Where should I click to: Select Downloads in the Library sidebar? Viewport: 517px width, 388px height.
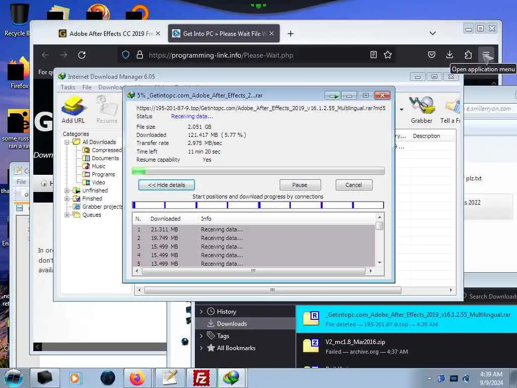pyautogui.click(x=245, y=324)
